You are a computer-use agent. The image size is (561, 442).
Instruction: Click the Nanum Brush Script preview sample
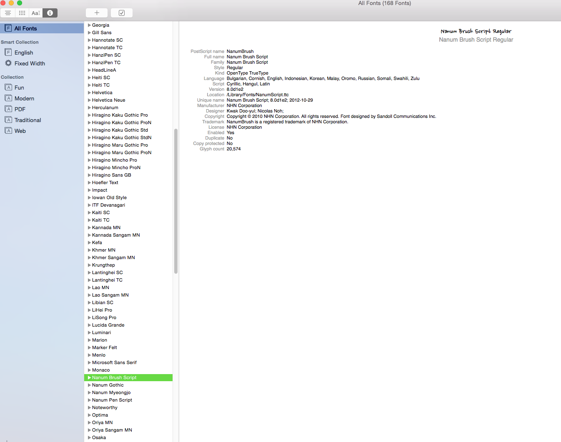click(476, 31)
